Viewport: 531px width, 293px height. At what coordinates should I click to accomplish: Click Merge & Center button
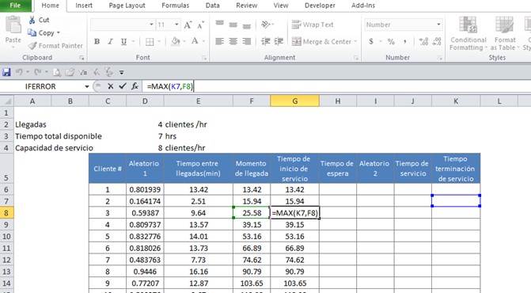tap(321, 41)
